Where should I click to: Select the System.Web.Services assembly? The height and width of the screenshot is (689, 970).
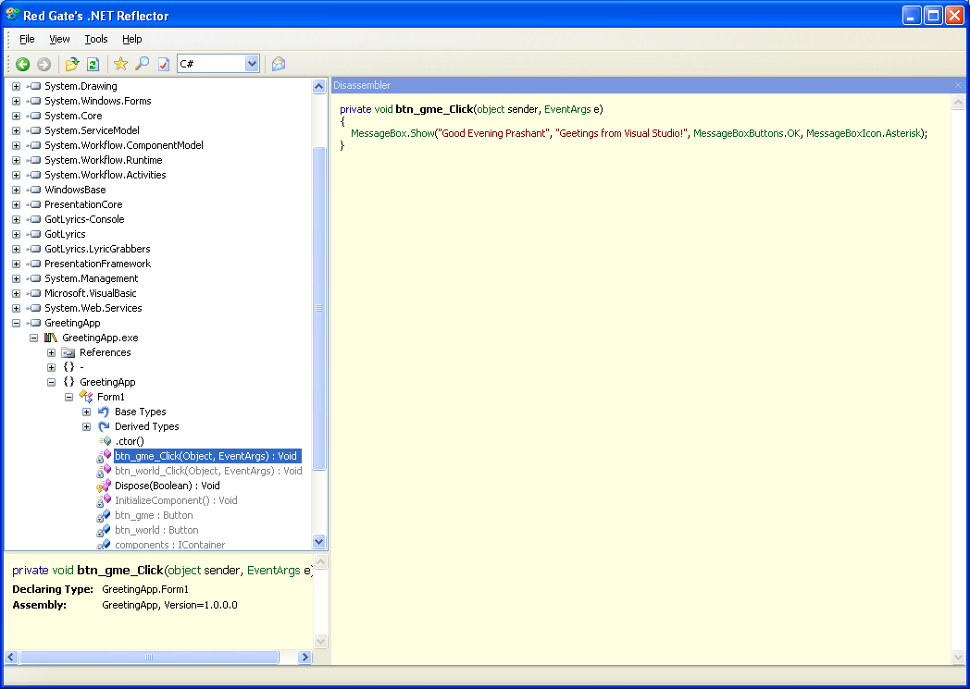(x=93, y=308)
